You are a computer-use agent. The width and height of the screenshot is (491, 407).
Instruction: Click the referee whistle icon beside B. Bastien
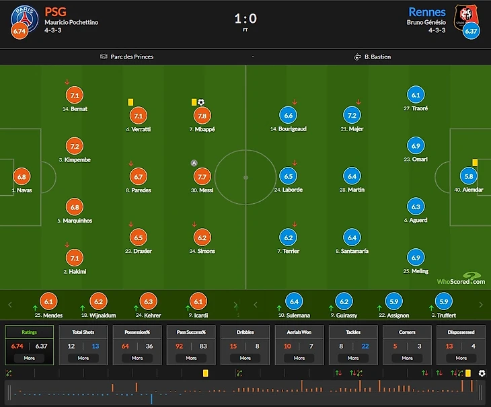click(x=357, y=57)
